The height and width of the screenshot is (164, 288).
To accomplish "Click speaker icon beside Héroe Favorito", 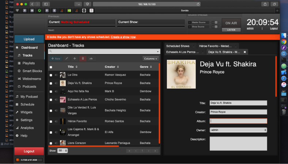I will (x=56, y=121).
